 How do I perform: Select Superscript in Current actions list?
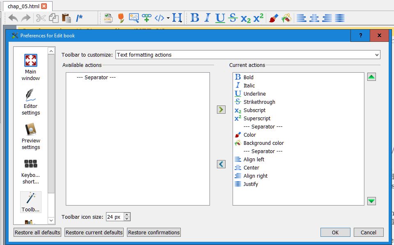[x=298, y=119]
